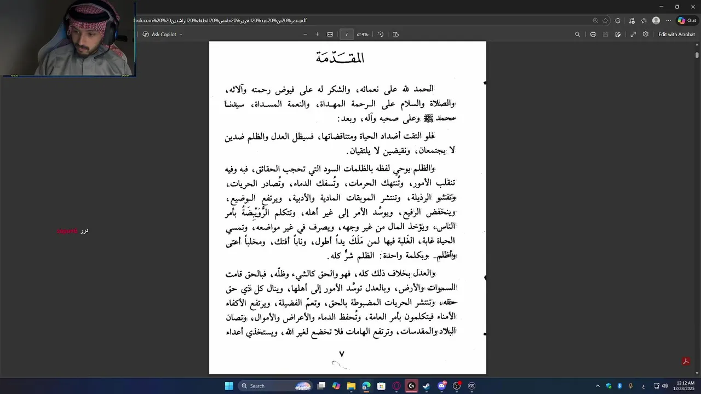Save the PDF with disk icon
The image size is (701, 394).
pos(605,34)
